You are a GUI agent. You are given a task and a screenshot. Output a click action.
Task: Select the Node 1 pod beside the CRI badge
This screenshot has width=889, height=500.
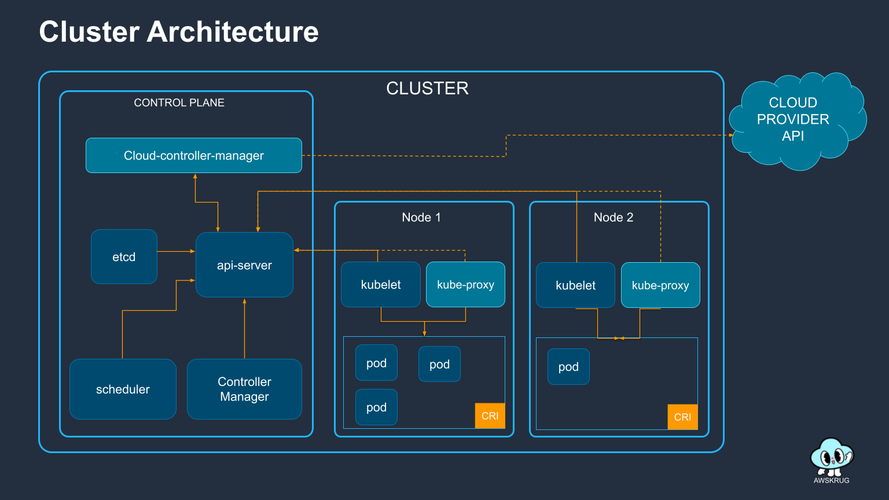pyautogui.click(x=376, y=407)
